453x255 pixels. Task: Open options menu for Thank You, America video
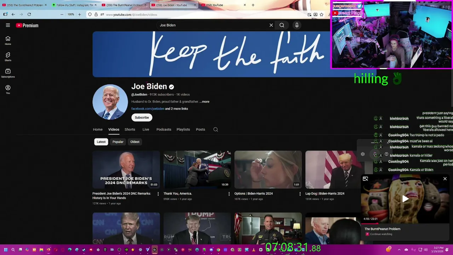(229, 194)
